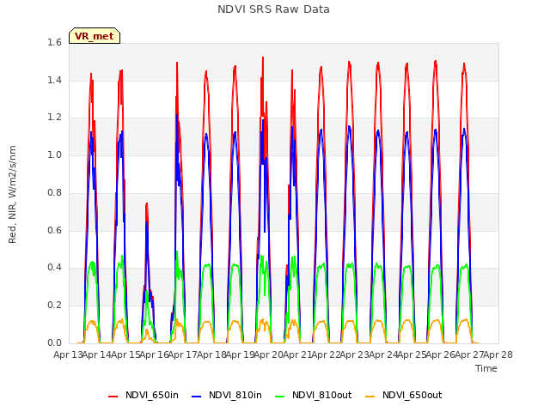Click the tallest red peak near Apr 20
The image size is (550, 412).
point(263,58)
